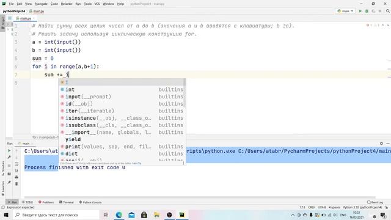Run the main configuration with green play icon

360,11
